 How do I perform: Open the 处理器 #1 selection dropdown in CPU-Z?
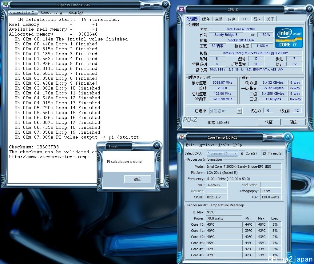pos(225,111)
